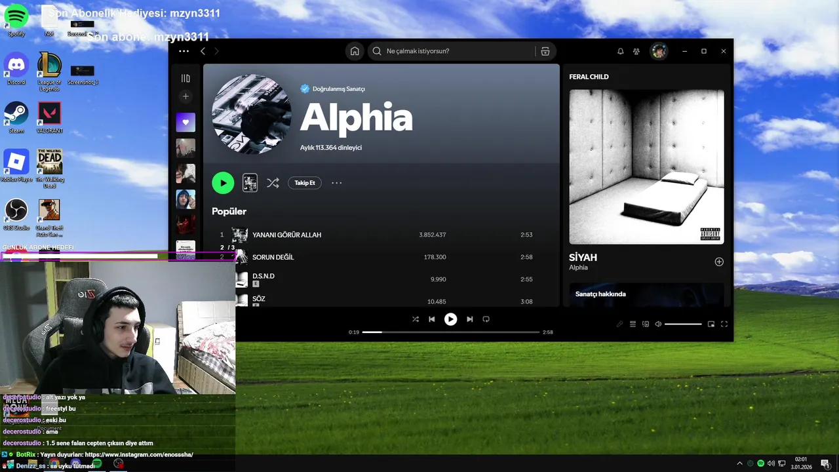Enter full screen with the corner brackets icon
Image resolution: width=839 pixels, height=472 pixels.
click(x=724, y=324)
